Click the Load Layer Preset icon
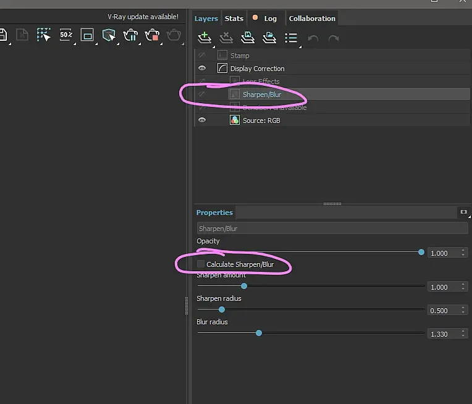Image resolution: width=472 pixels, height=404 pixels. 269,38
